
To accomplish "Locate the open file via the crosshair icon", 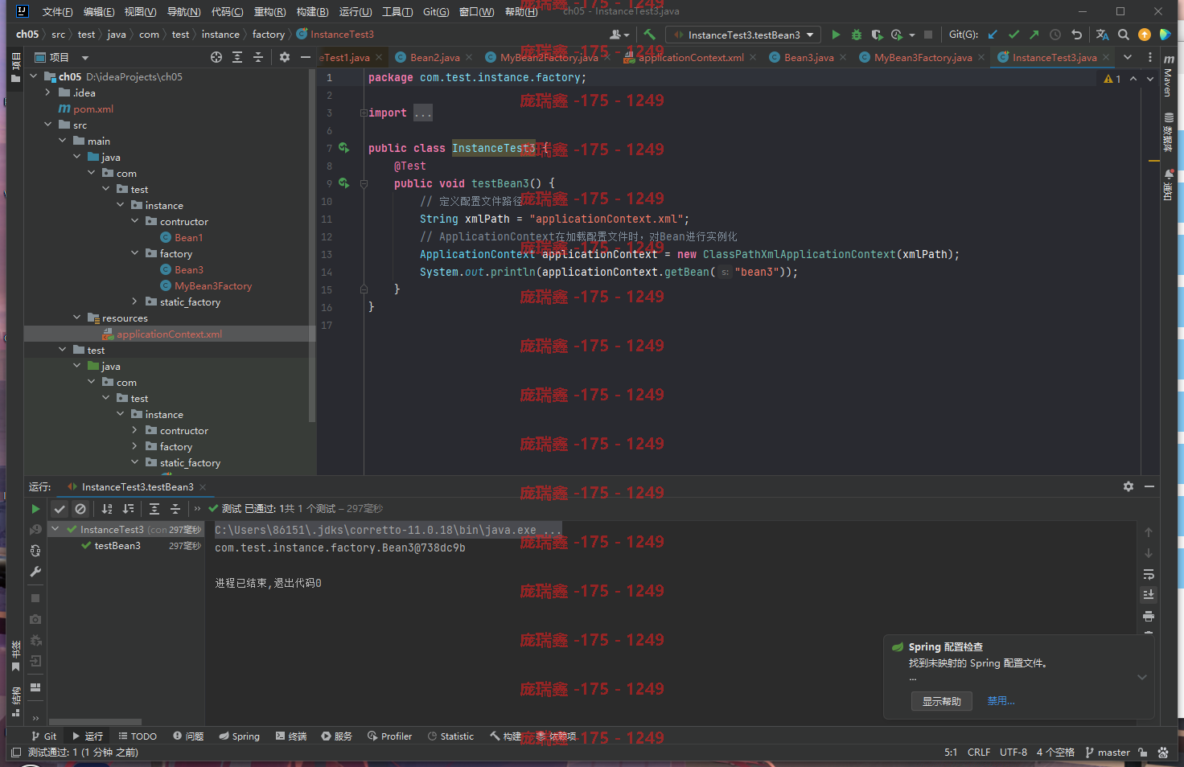I will tap(216, 57).
